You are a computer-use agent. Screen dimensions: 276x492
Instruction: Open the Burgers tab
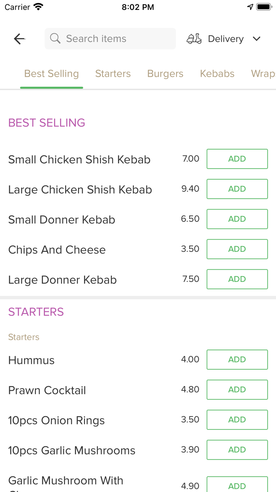tap(165, 74)
